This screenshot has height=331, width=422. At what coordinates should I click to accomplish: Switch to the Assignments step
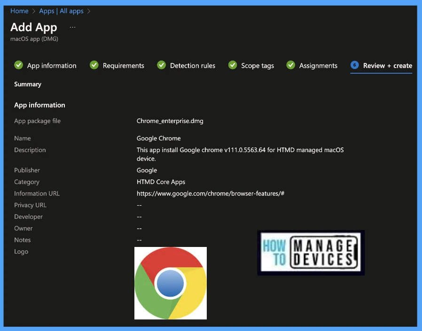[x=318, y=66]
